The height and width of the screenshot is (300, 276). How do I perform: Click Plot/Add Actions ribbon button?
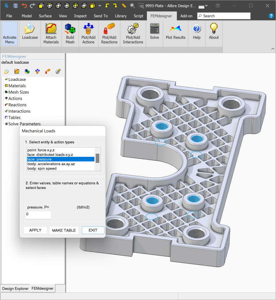point(88,33)
